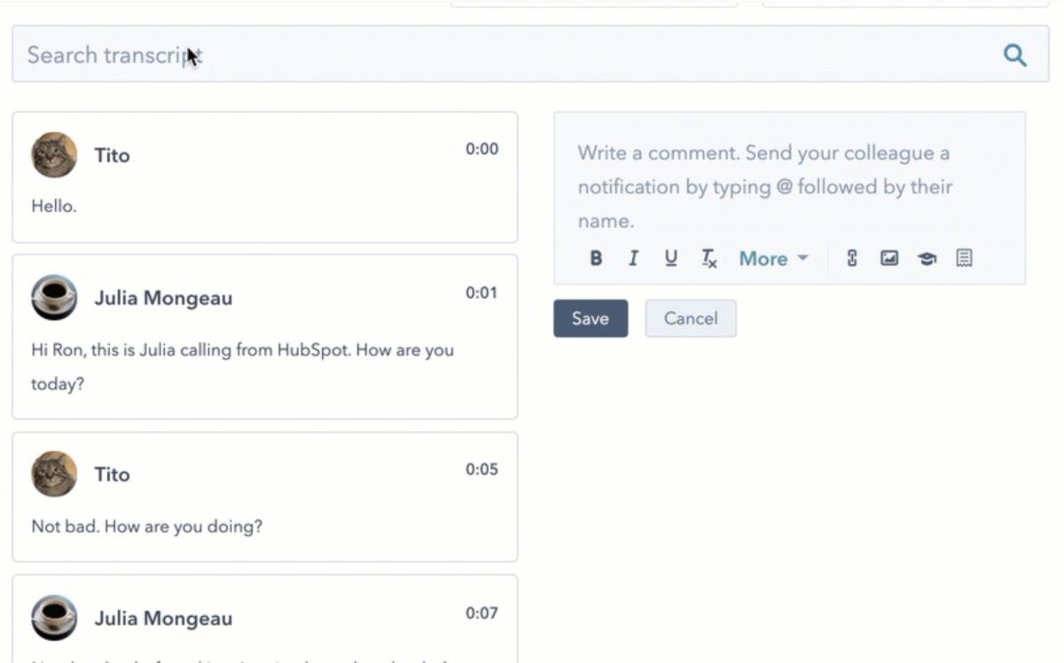Cancel the comment
The image size is (1064, 663).
tap(690, 319)
